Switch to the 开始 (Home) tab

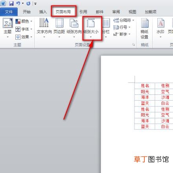[x=27, y=12]
